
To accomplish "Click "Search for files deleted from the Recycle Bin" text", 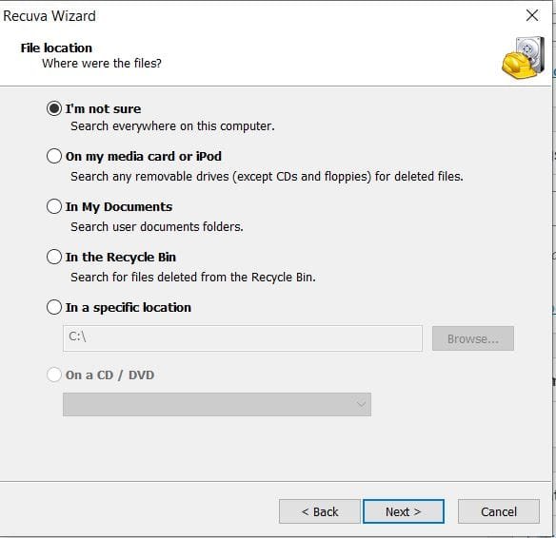I will coord(193,278).
